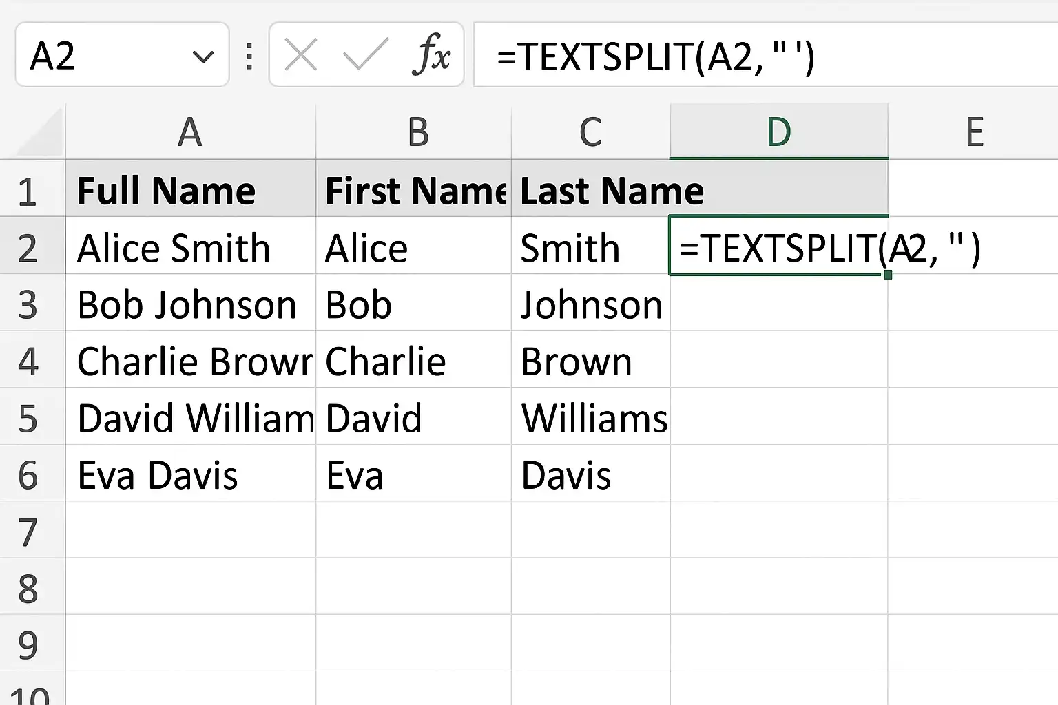This screenshot has width=1058, height=705.
Task: Select cell with Johnson in column C
Action: tap(591, 303)
